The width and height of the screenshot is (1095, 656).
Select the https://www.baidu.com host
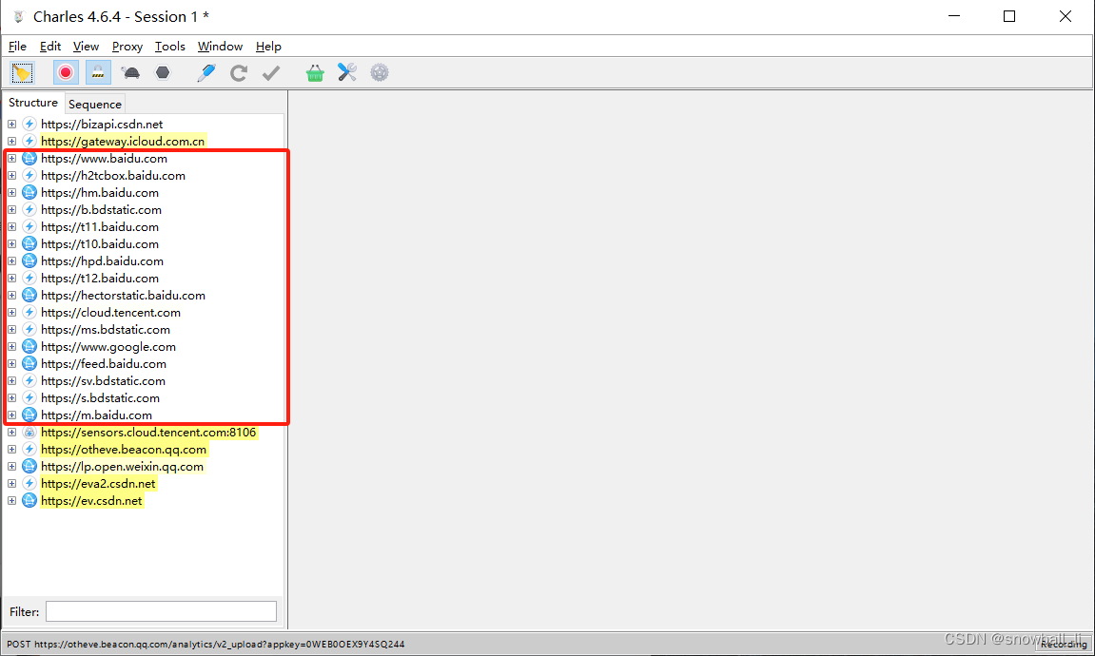[x=104, y=159]
